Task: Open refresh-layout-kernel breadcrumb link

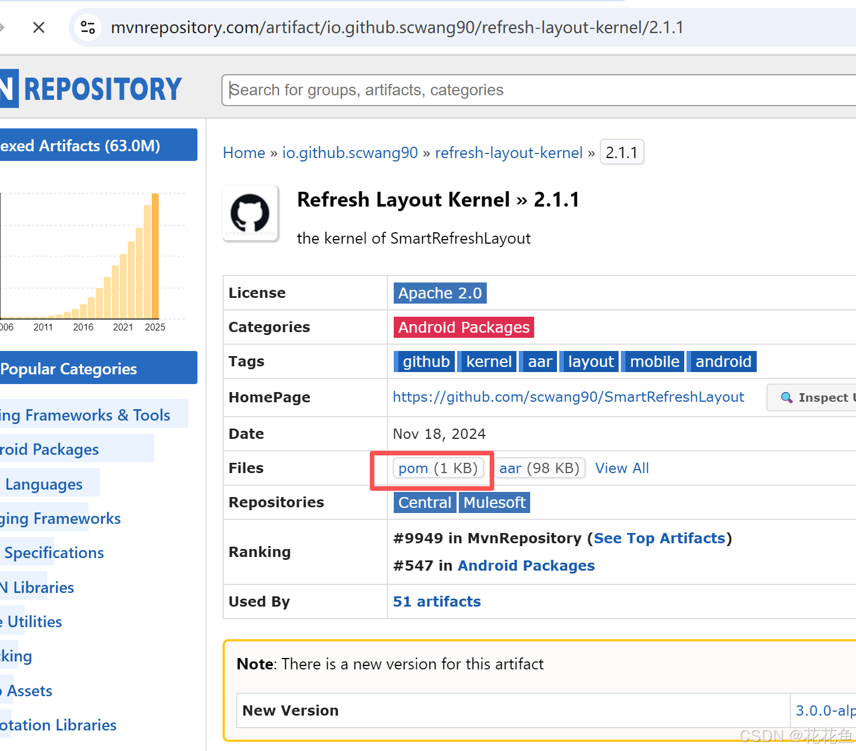Action: (509, 153)
